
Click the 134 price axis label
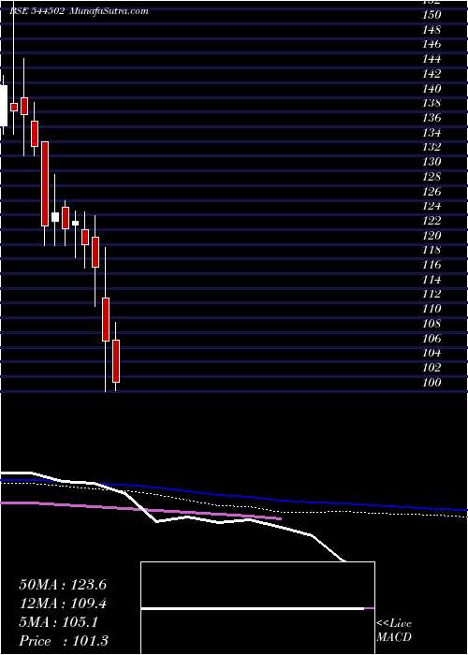tap(431, 133)
